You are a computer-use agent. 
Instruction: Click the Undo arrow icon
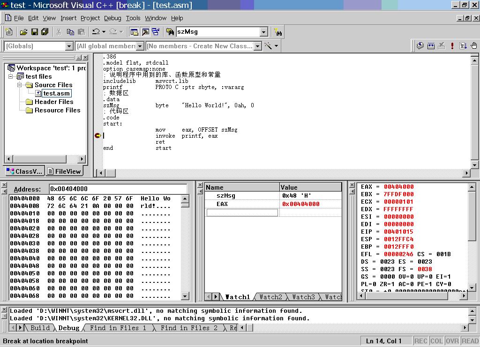click(96, 32)
